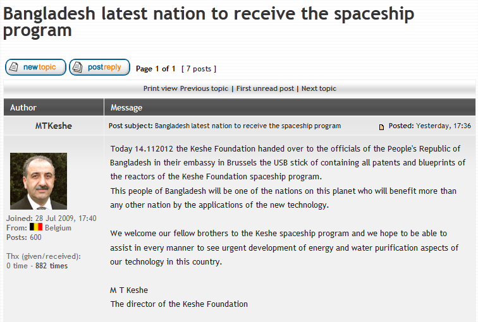Click the Message column header
Image resolution: width=478 pixels, height=322 pixels.
126,107
